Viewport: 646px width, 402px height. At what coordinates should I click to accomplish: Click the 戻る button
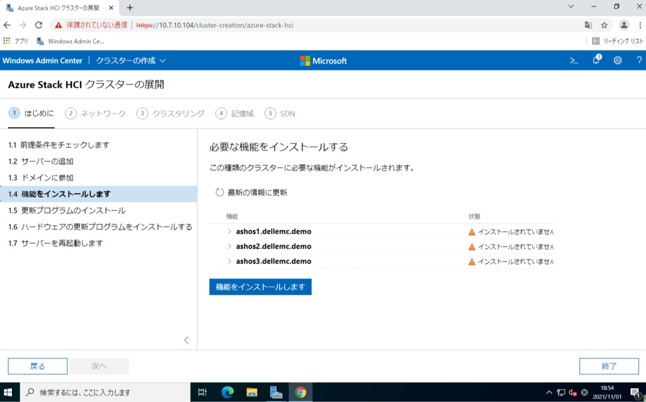pos(38,366)
